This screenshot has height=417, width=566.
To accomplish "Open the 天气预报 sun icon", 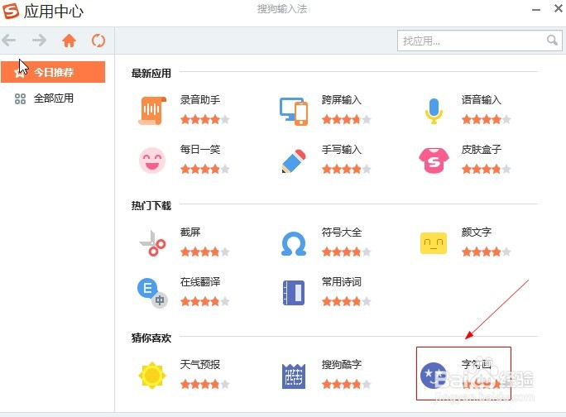I will coord(152,376).
